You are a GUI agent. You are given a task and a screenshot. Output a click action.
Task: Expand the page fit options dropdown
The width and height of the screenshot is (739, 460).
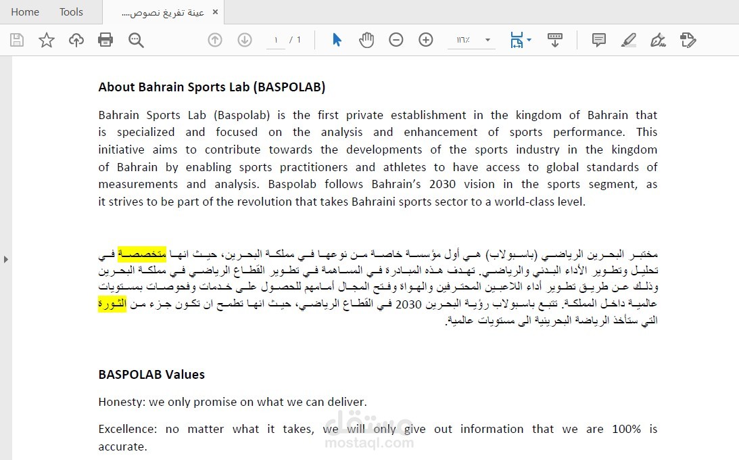tap(529, 40)
